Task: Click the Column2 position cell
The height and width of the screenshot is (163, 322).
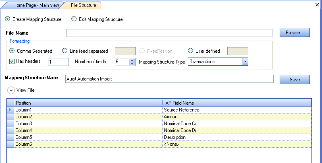Action: pyautogui.click(x=88, y=117)
